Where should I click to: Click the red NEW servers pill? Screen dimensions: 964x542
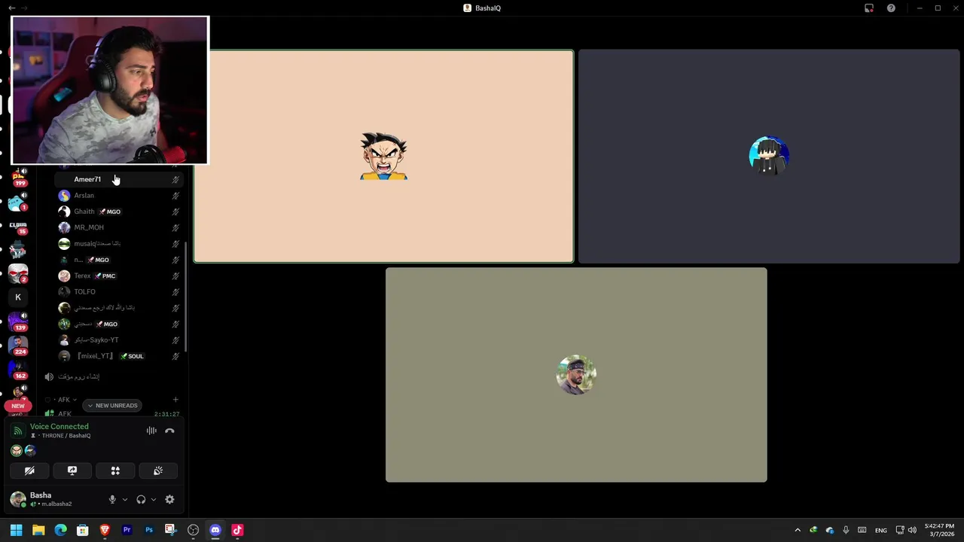[x=18, y=406]
